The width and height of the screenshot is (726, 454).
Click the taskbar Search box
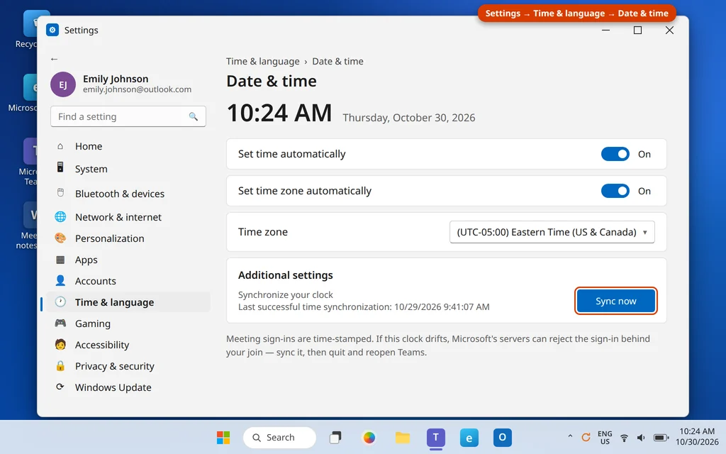[x=279, y=437]
